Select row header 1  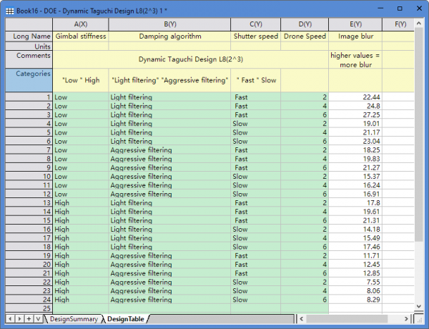(x=29, y=97)
